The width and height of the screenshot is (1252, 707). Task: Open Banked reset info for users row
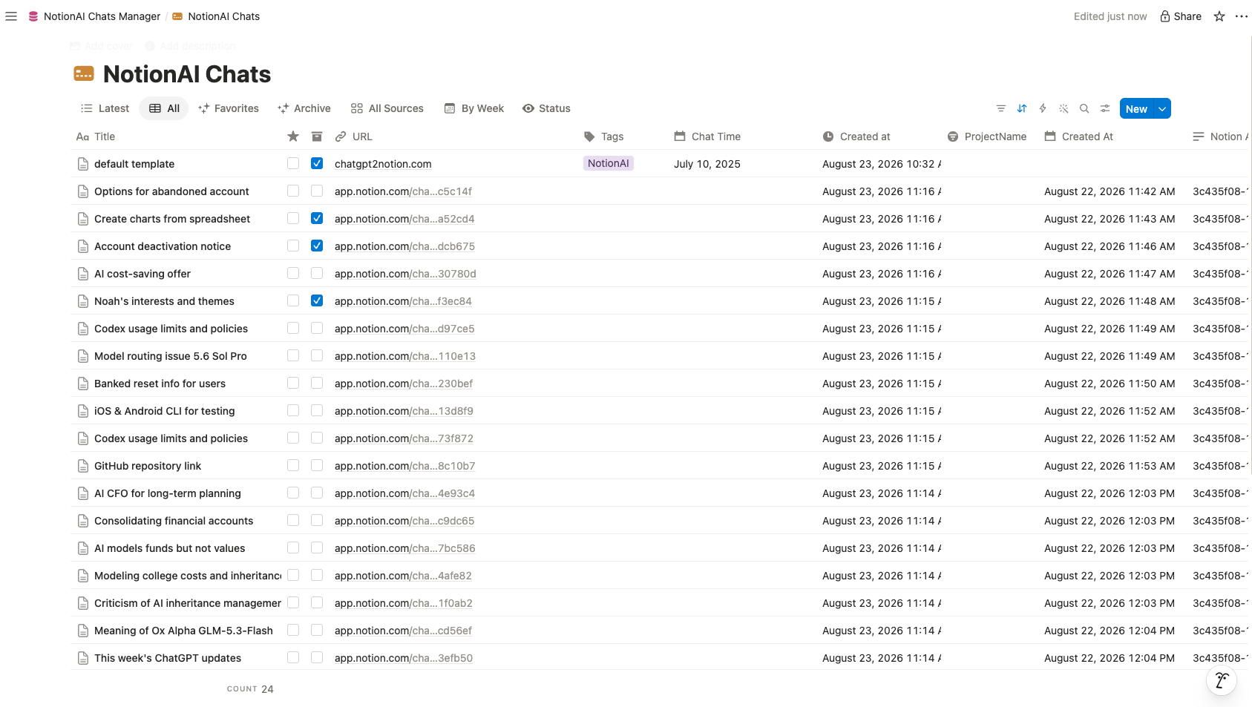pyautogui.click(x=160, y=384)
